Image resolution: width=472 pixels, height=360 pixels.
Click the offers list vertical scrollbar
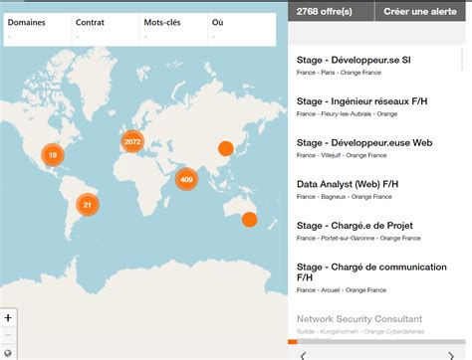[x=462, y=60]
